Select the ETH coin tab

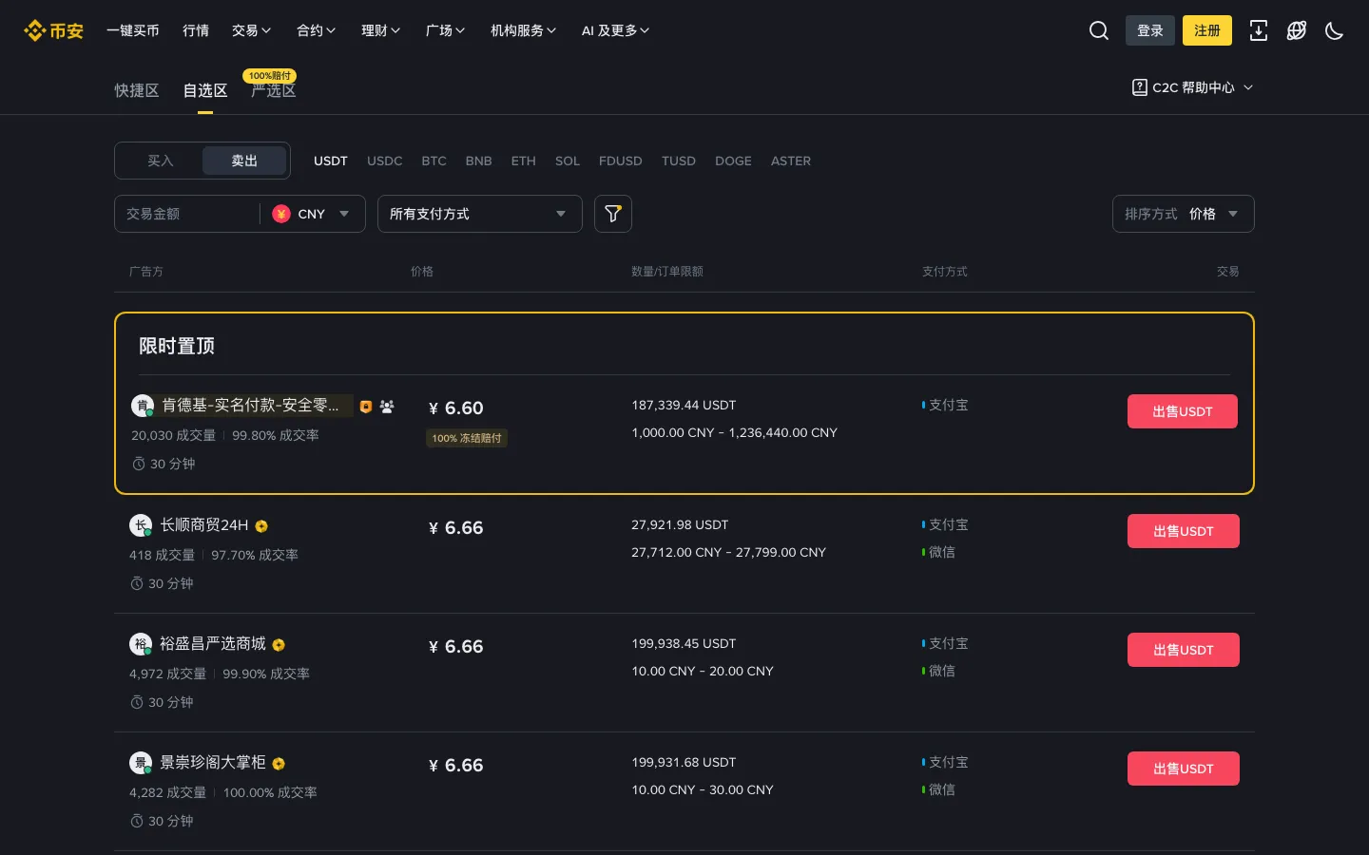pyautogui.click(x=523, y=161)
